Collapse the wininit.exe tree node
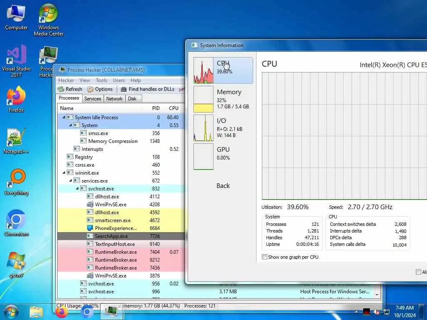The width and height of the screenshot is (427, 320). tap(64, 173)
